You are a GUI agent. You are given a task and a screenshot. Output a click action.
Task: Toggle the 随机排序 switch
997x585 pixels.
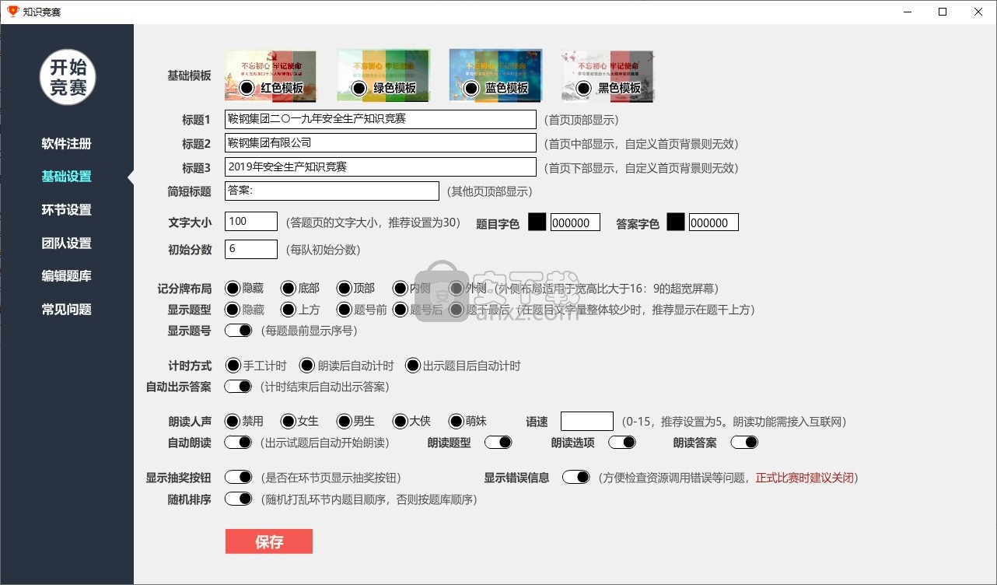point(238,499)
